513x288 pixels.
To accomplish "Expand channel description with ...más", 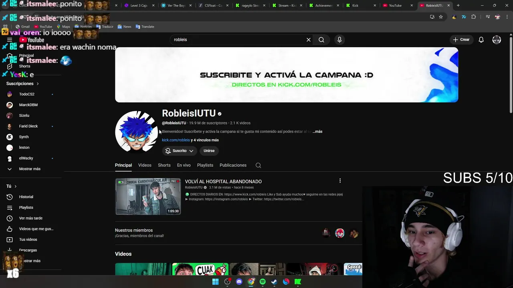I will click(x=317, y=132).
